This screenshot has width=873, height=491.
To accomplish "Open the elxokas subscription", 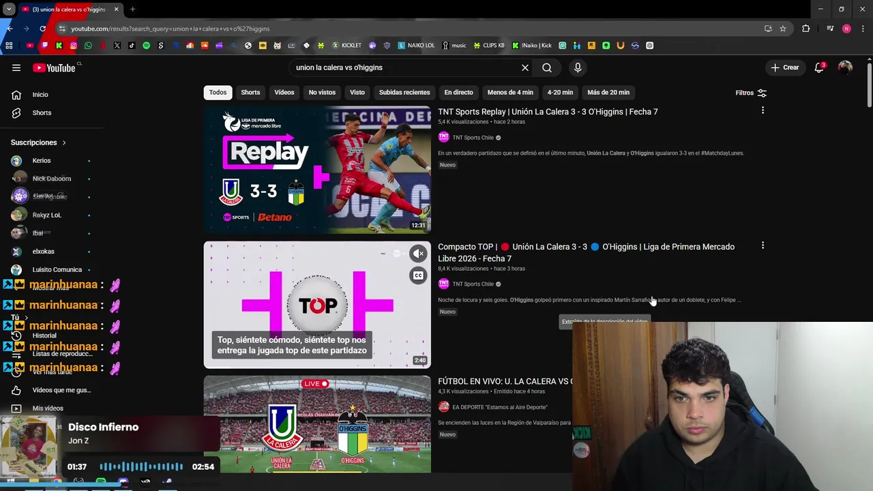I will coord(44,252).
